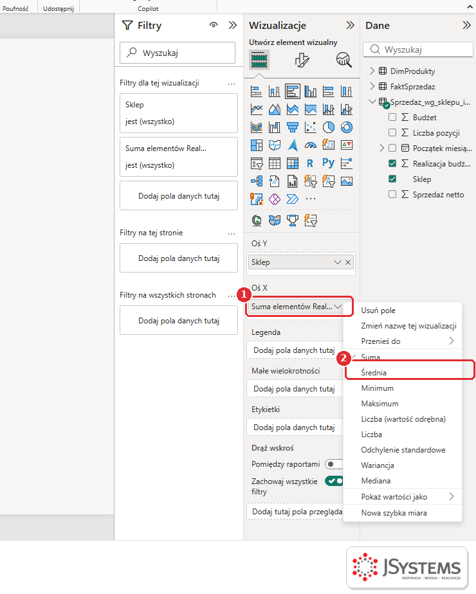The height and width of the screenshot is (594, 476).
Task: Open options for Filtry dla tej wizualizacji
Action: 232,84
